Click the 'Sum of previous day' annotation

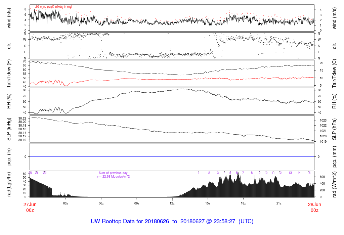pos(113,173)
